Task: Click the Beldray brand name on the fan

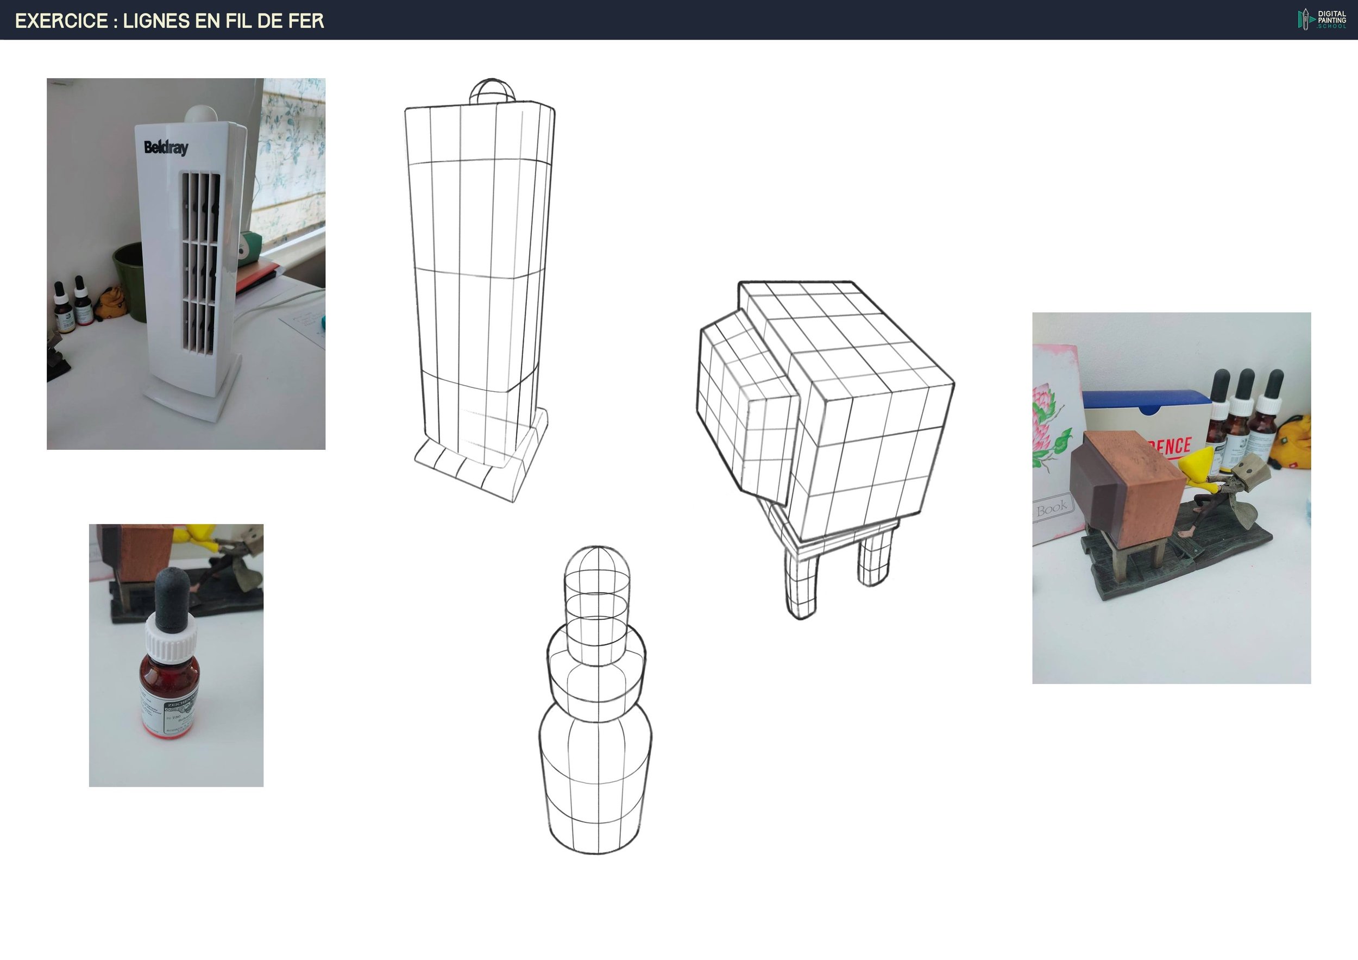Action: [166, 147]
